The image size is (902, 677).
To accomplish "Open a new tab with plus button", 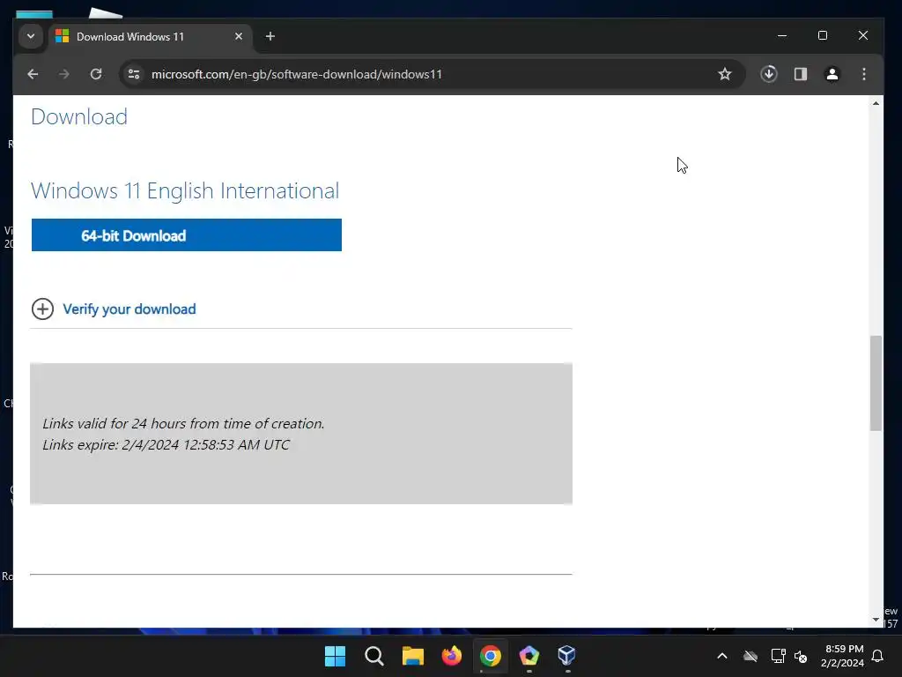I will (x=270, y=37).
